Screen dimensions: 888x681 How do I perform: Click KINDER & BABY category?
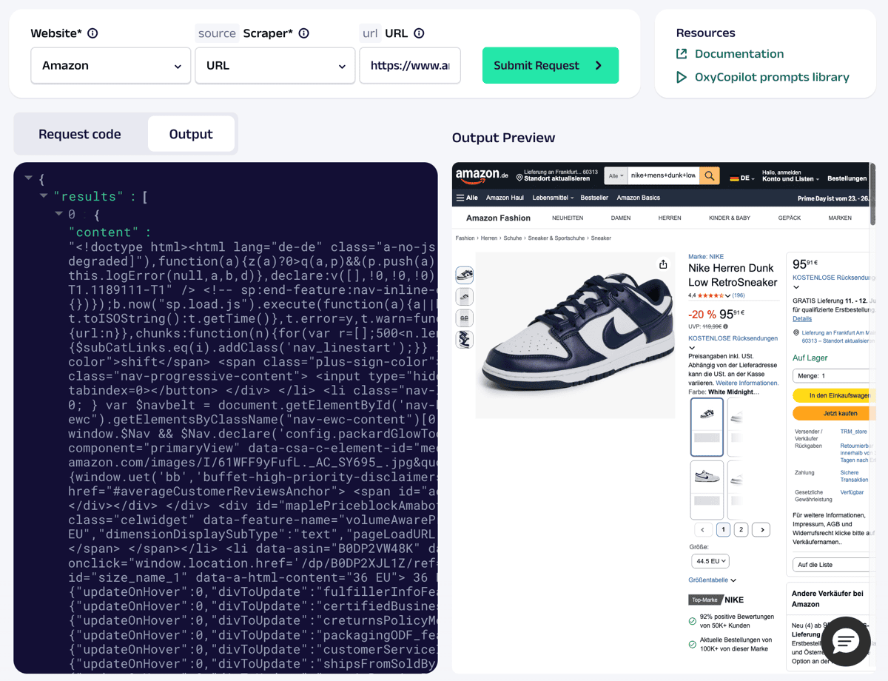pyautogui.click(x=730, y=218)
